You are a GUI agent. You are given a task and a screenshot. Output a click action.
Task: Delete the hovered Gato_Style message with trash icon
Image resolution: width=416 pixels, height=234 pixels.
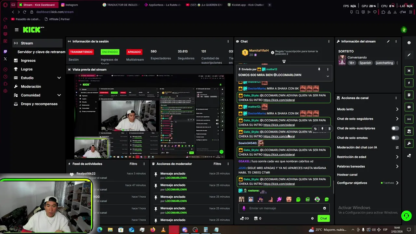(329, 129)
